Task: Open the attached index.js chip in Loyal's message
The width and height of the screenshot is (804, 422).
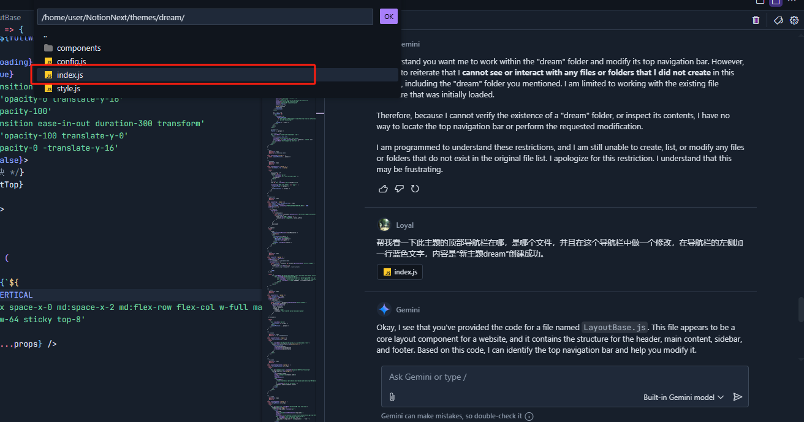Action: 400,272
